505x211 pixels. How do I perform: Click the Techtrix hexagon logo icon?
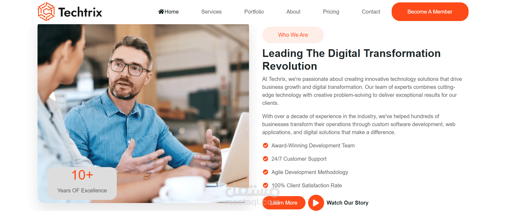point(46,12)
